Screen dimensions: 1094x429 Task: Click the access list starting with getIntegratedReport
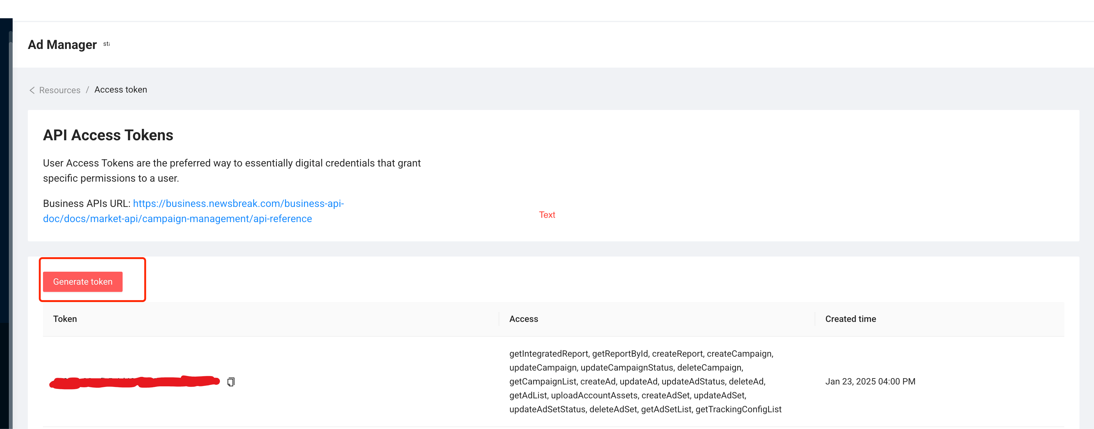point(645,381)
